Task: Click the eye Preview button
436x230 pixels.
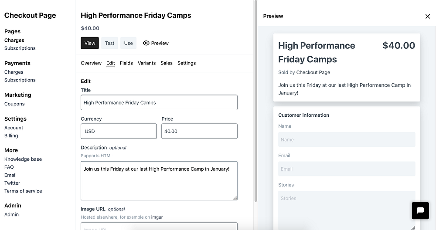Action: pyautogui.click(x=156, y=43)
